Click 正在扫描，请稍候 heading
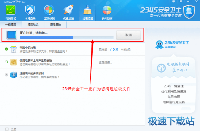 tap(34, 33)
